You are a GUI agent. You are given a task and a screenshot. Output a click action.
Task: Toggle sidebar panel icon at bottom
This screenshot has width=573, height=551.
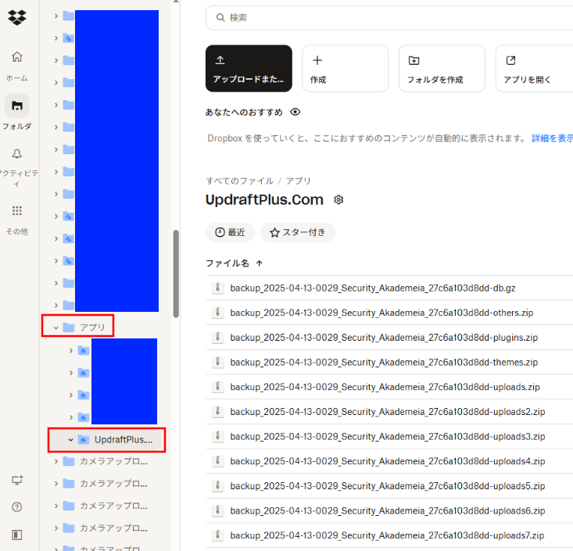17,535
